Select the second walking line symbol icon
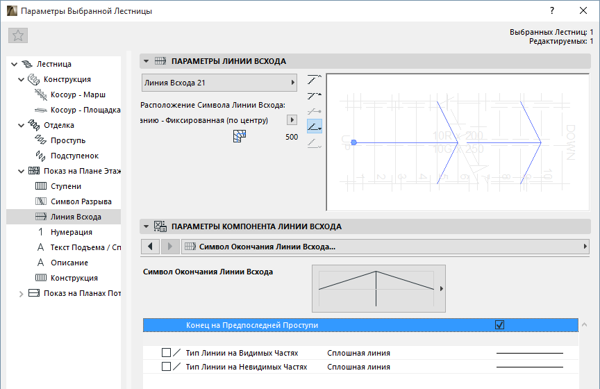This screenshot has width=600, height=389. 315,95
